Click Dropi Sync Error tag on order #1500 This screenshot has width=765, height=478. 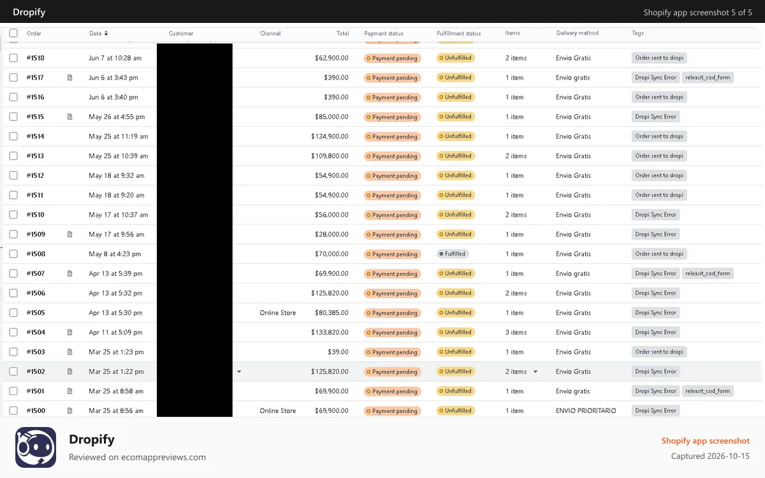655,410
